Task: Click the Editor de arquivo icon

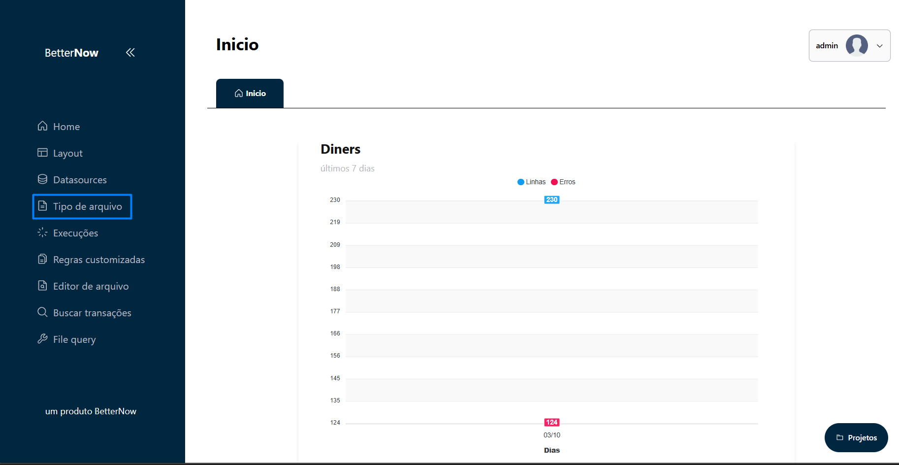Action: click(43, 286)
